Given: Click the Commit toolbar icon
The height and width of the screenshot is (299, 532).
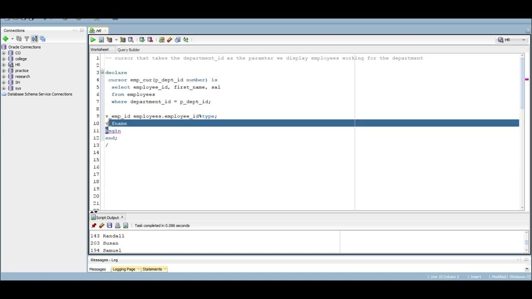Looking at the screenshot, I should [142, 40].
